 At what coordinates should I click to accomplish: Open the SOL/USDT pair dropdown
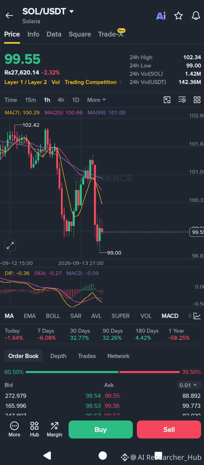(x=48, y=11)
